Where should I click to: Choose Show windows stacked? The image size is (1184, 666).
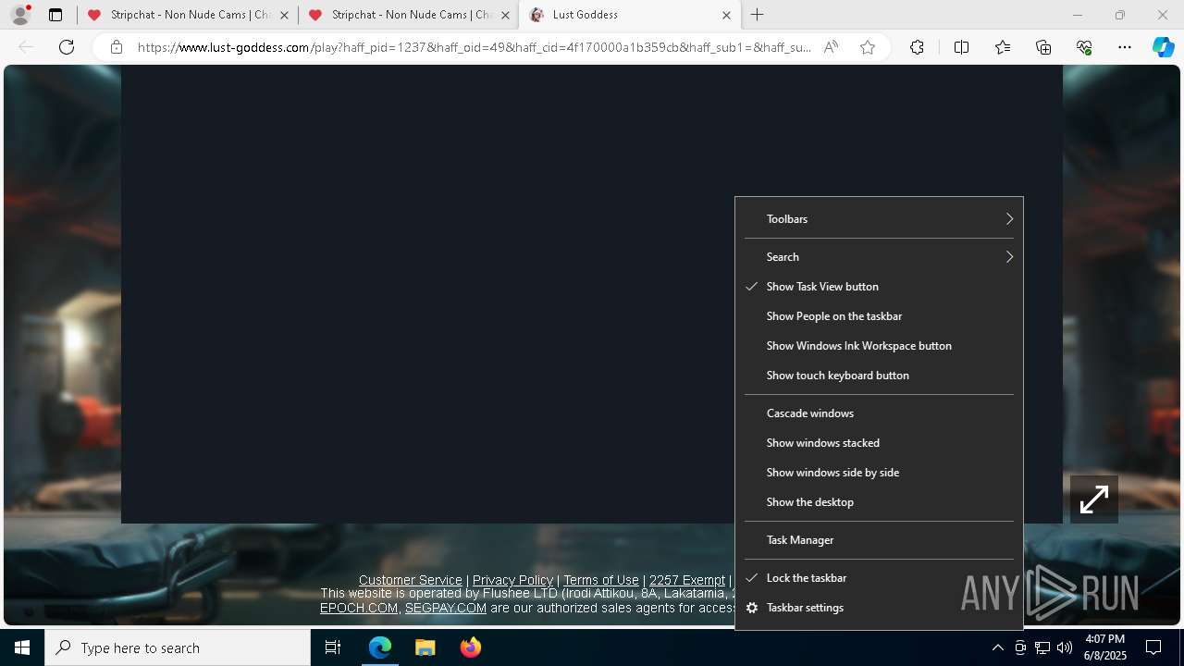point(879,443)
